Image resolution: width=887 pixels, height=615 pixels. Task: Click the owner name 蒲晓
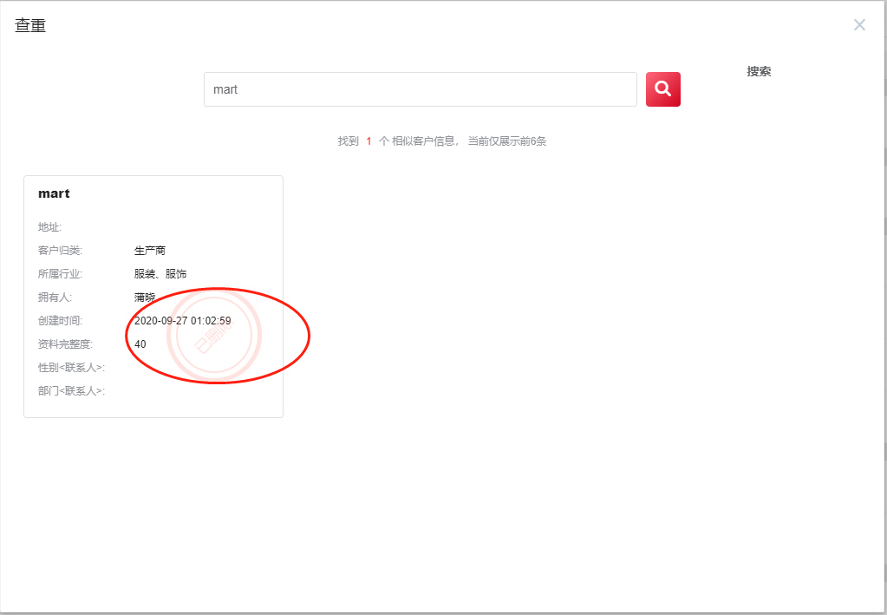pyautogui.click(x=145, y=298)
